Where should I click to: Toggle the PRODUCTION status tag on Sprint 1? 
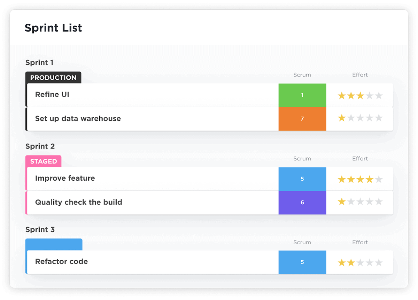click(x=53, y=77)
